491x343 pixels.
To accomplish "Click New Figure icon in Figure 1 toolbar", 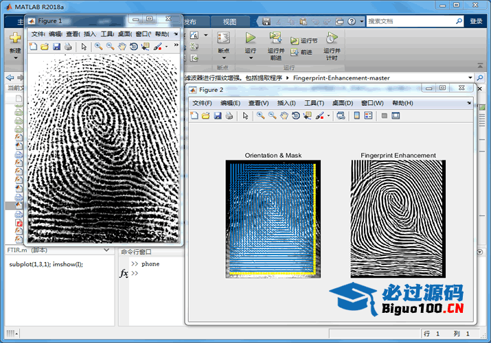I will click(x=33, y=47).
